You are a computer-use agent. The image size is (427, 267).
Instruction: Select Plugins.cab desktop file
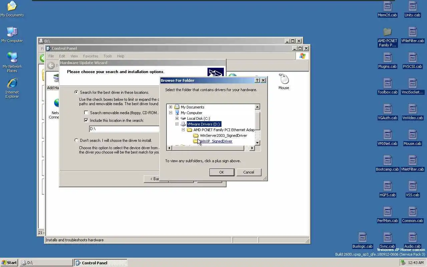[387, 60]
